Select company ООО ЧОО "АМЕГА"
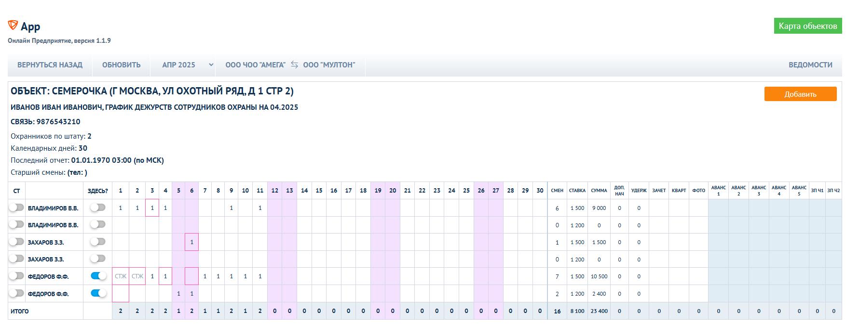The image size is (846, 325). [x=255, y=65]
